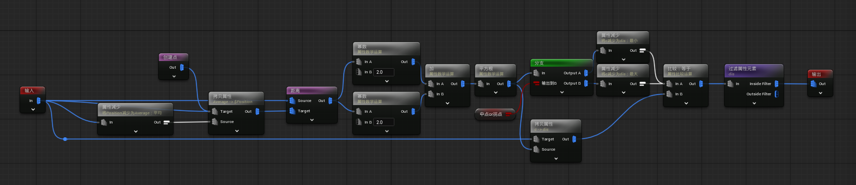The width and height of the screenshot is (856, 185).
Task: Select the reroute point on the bottom wire
Action: pyautogui.click(x=65, y=139)
